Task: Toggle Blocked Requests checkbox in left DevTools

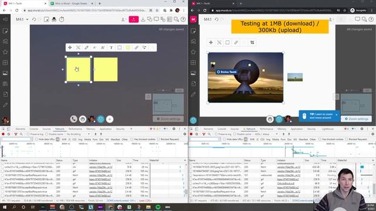Action: coord(159,139)
